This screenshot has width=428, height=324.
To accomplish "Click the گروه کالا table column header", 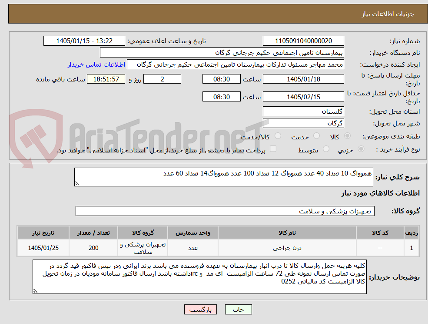I will pos(143,233).
